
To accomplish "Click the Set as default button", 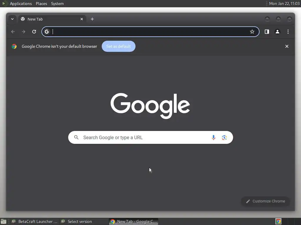I will [118, 46].
